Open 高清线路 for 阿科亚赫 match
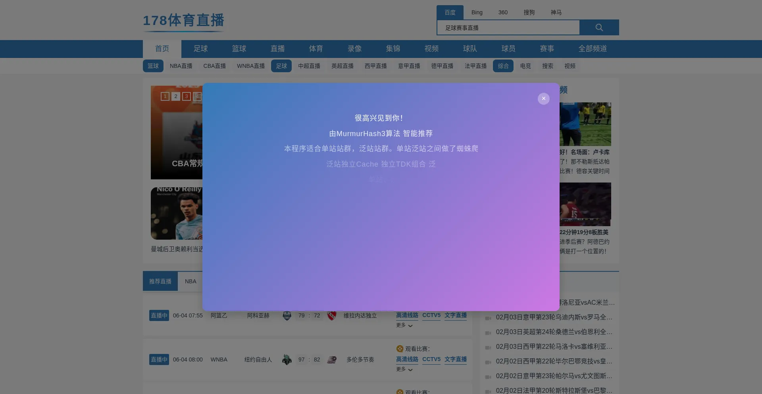Viewport: 762px width, 394px height. coord(407,315)
